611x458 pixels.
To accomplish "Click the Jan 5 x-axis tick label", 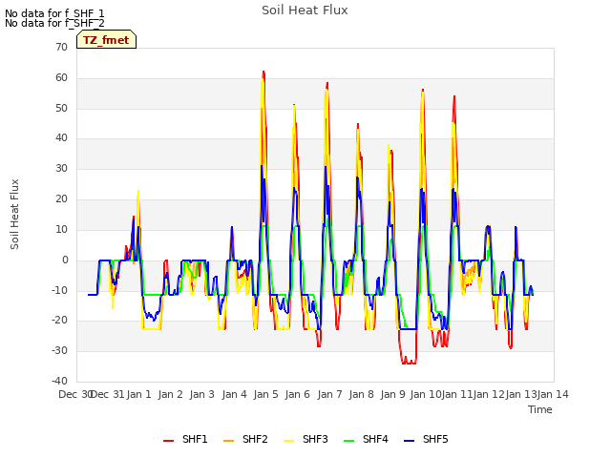I will 265,394.
